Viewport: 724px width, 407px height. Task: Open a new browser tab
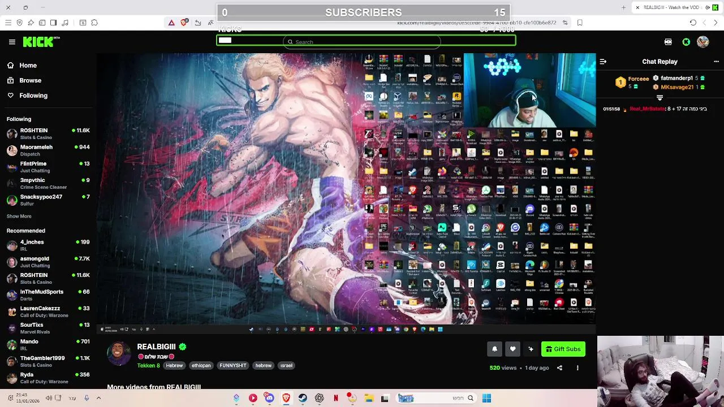click(623, 7)
